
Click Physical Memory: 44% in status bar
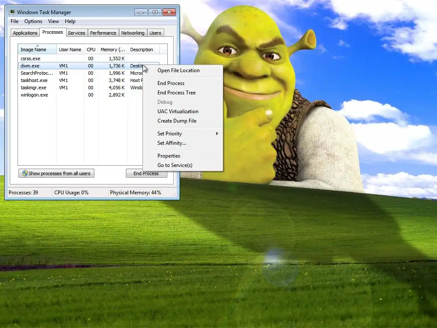pyautogui.click(x=135, y=193)
